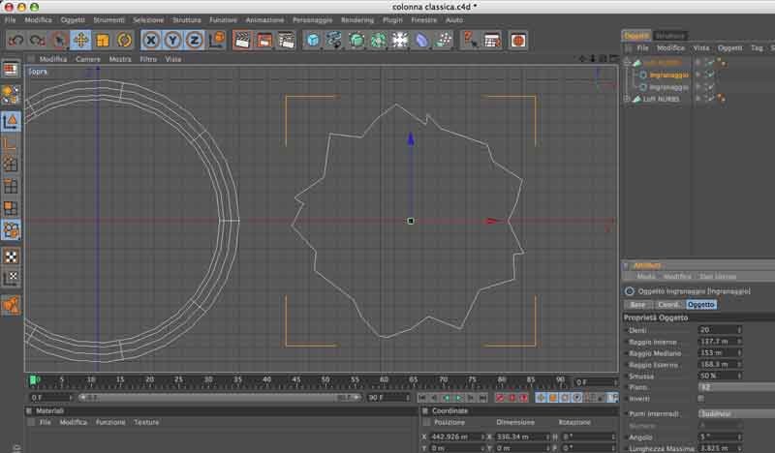Image resolution: width=775 pixels, height=453 pixels.
Task: Activate the Rotate tool icon
Action: 124,41
